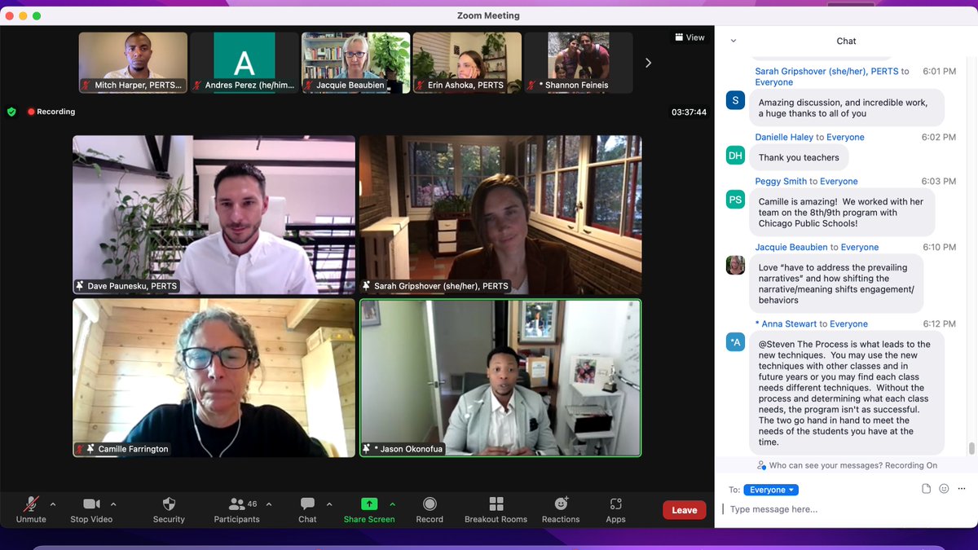This screenshot has height=550, width=978.
Task: Collapse chat panel using chevron
Action: tap(733, 41)
